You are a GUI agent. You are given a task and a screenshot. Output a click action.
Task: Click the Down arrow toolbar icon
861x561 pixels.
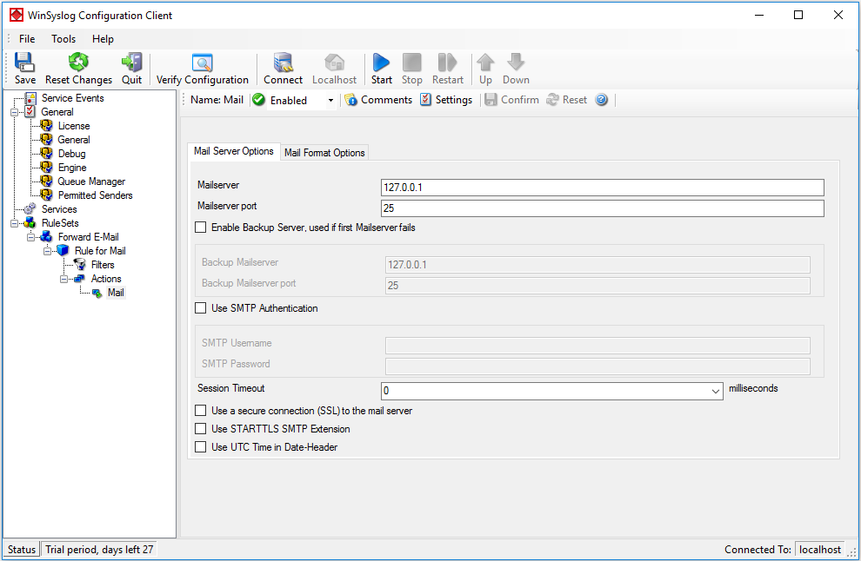[516, 69]
